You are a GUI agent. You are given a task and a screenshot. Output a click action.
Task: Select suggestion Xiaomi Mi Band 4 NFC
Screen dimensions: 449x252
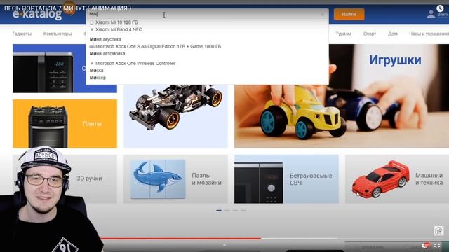[x=119, y=29]
